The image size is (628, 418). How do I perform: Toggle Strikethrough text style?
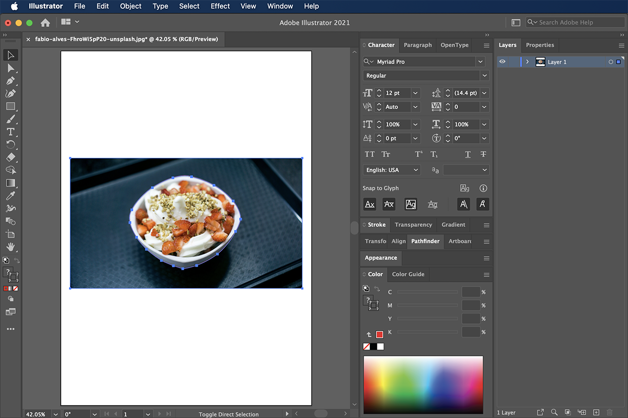point(483,154)
